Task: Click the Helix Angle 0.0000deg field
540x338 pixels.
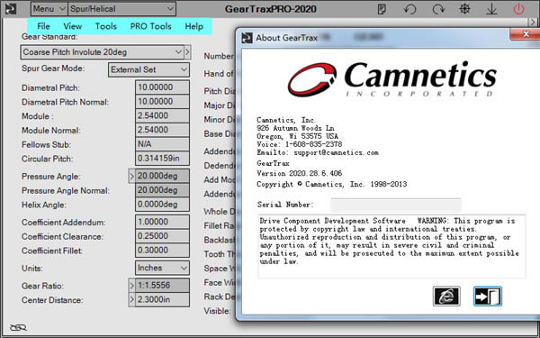Action: (162, 205)
